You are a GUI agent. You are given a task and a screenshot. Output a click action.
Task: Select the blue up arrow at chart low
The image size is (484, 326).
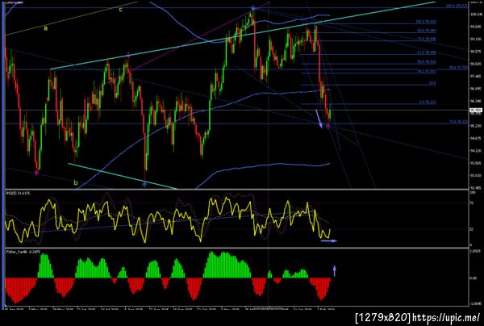tap(144, 185)
